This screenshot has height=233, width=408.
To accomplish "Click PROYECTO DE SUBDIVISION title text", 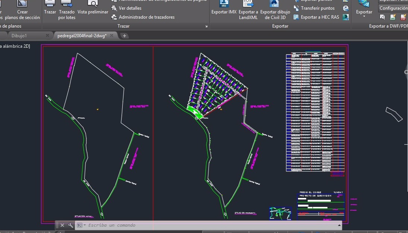I will pos(316,196).
